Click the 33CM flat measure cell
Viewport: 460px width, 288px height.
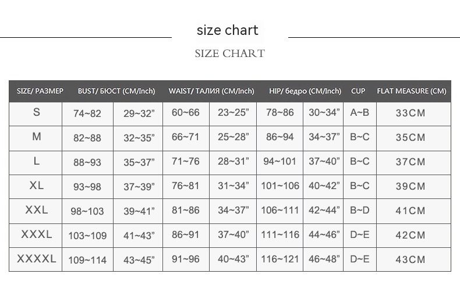click(411, 113)
